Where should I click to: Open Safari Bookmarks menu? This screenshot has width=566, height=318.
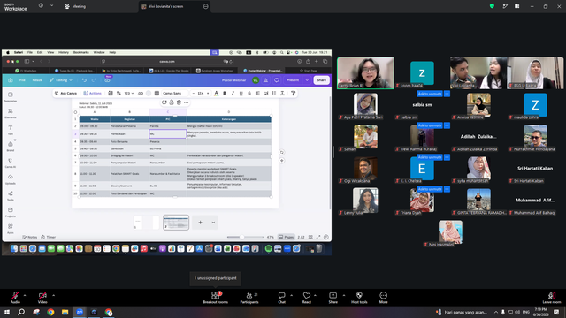(80, 52)
